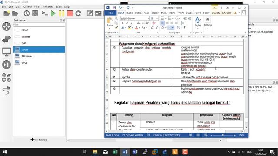The width and height of the screenshot is (278, 156).
Task: Browse routers category in GNS3 sidebar
Action: click(x=7, y=26)
